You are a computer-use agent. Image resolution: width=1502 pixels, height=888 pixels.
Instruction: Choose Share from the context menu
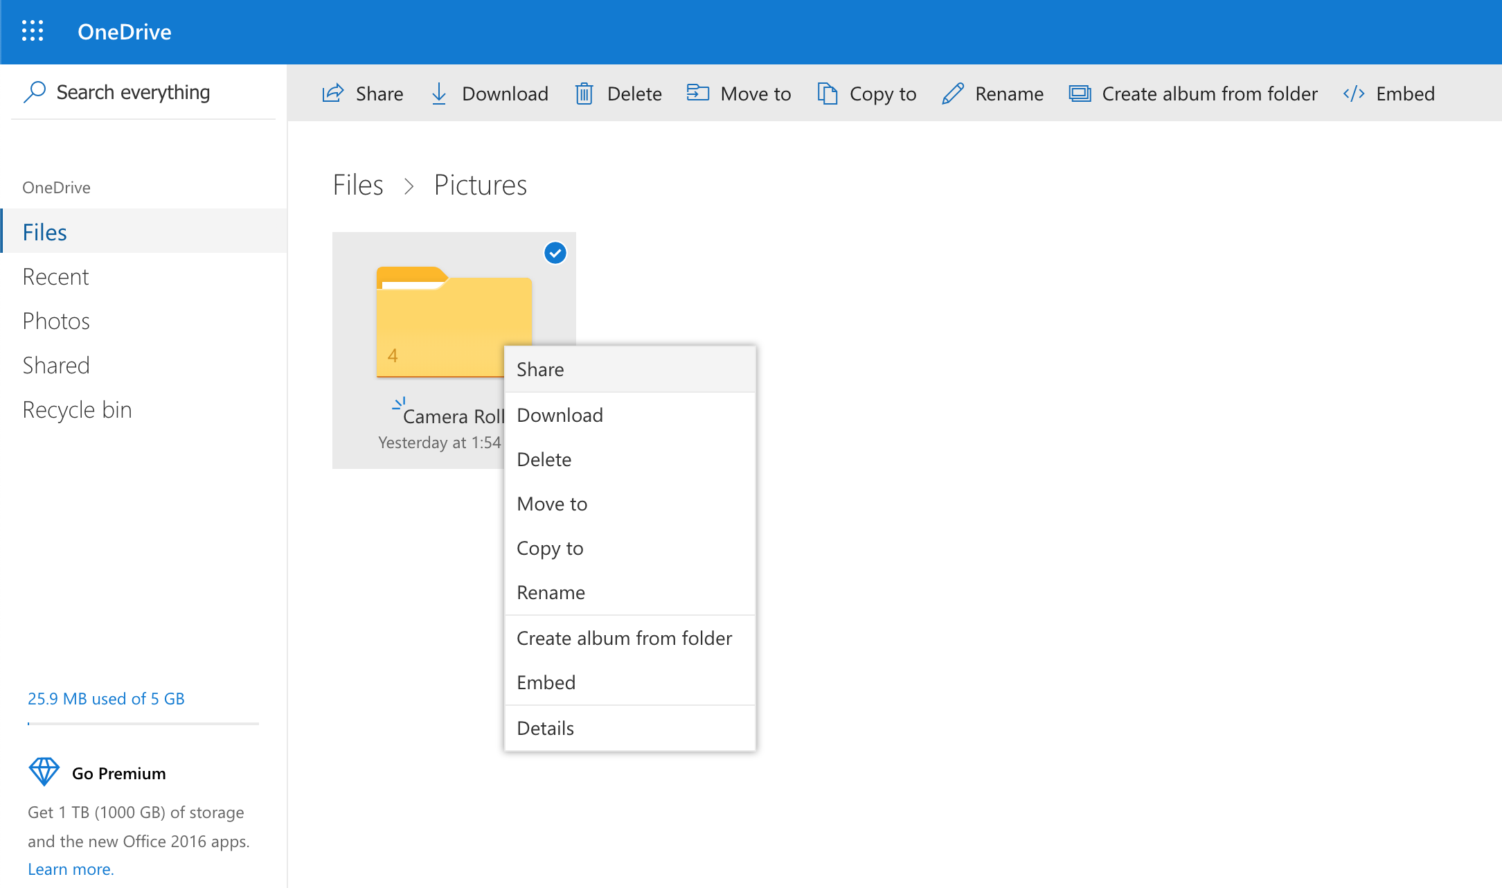tap(630, 369)
